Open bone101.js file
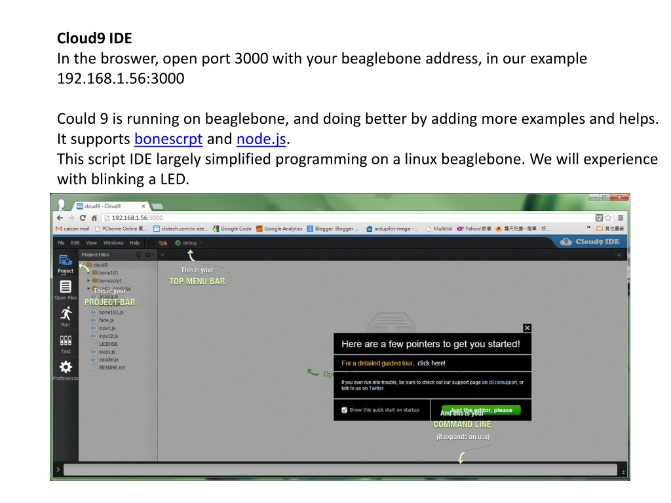The image size is (671, 503). tap(111, 312)
